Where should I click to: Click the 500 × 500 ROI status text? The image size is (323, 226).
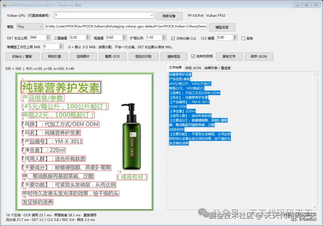pyautogui.click(x=39, y=69)
